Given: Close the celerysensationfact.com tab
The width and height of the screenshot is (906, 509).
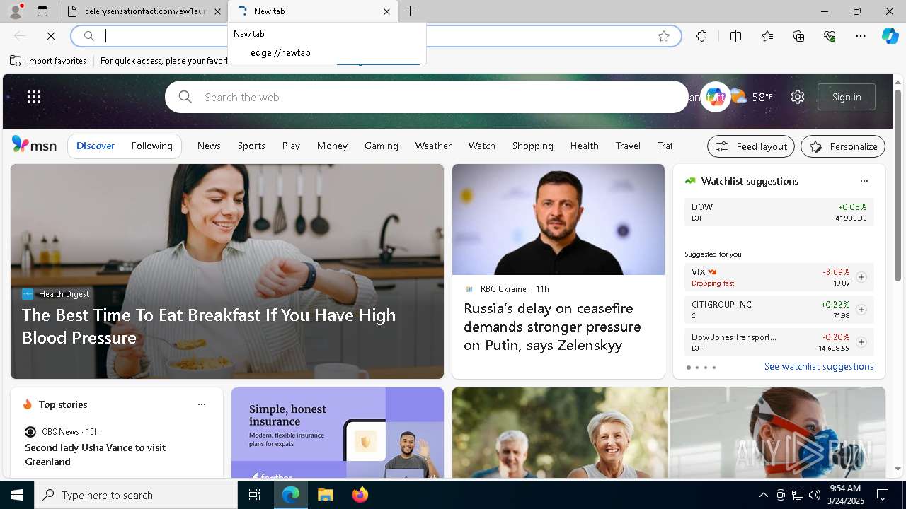Looking at the screenshot, I should click(x=217, y=11).
